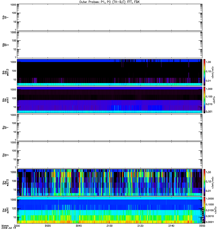This screenshot has width=219, height=234.
Task: Click the '1.0000' tick on thc scm1 color bar
Action: (x=210, y=199)
